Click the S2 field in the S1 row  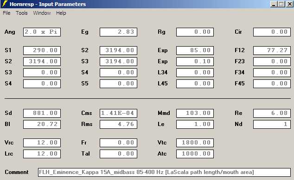point(119,51)
